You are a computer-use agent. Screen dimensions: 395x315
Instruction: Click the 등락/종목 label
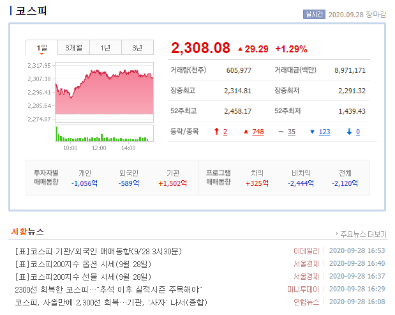pyautogui.click(x=184, y=132)
